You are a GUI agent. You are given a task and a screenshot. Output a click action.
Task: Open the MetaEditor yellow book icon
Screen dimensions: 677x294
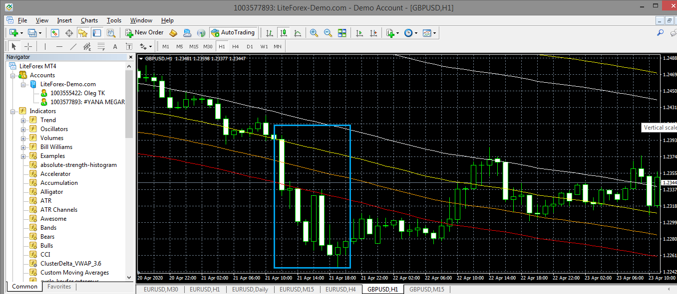(173, 33)
